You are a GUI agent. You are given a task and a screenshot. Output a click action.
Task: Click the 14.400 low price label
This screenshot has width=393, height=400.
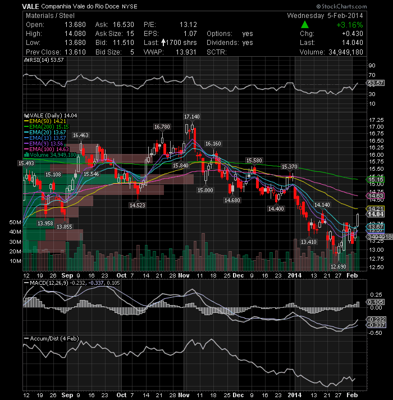[x=276, y=209]
